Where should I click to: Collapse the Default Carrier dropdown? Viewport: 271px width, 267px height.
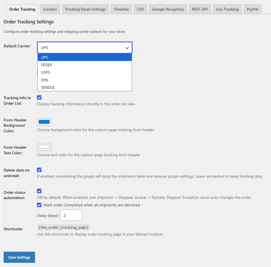pyautogui.click(x=85, y=47)
